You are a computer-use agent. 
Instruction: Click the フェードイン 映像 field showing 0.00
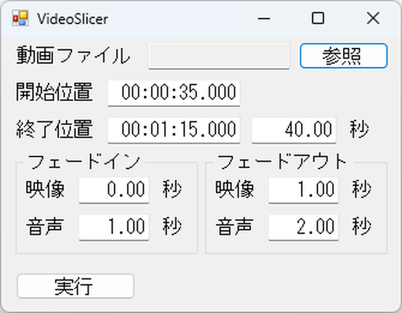114,190
